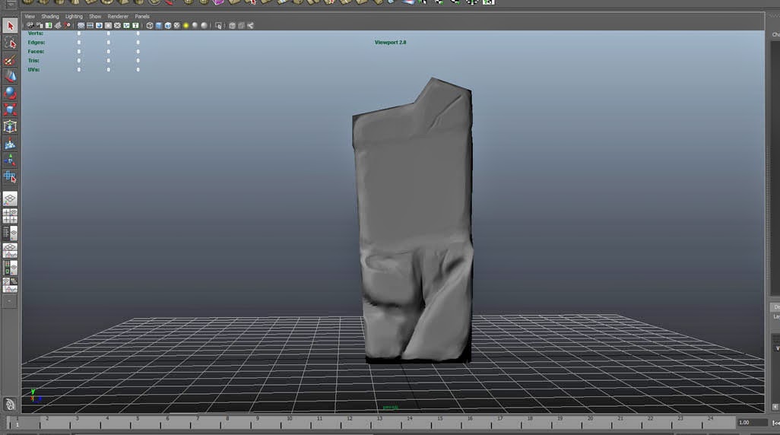
Task: Choose the hypershade/persp layout
Action: 10,268
